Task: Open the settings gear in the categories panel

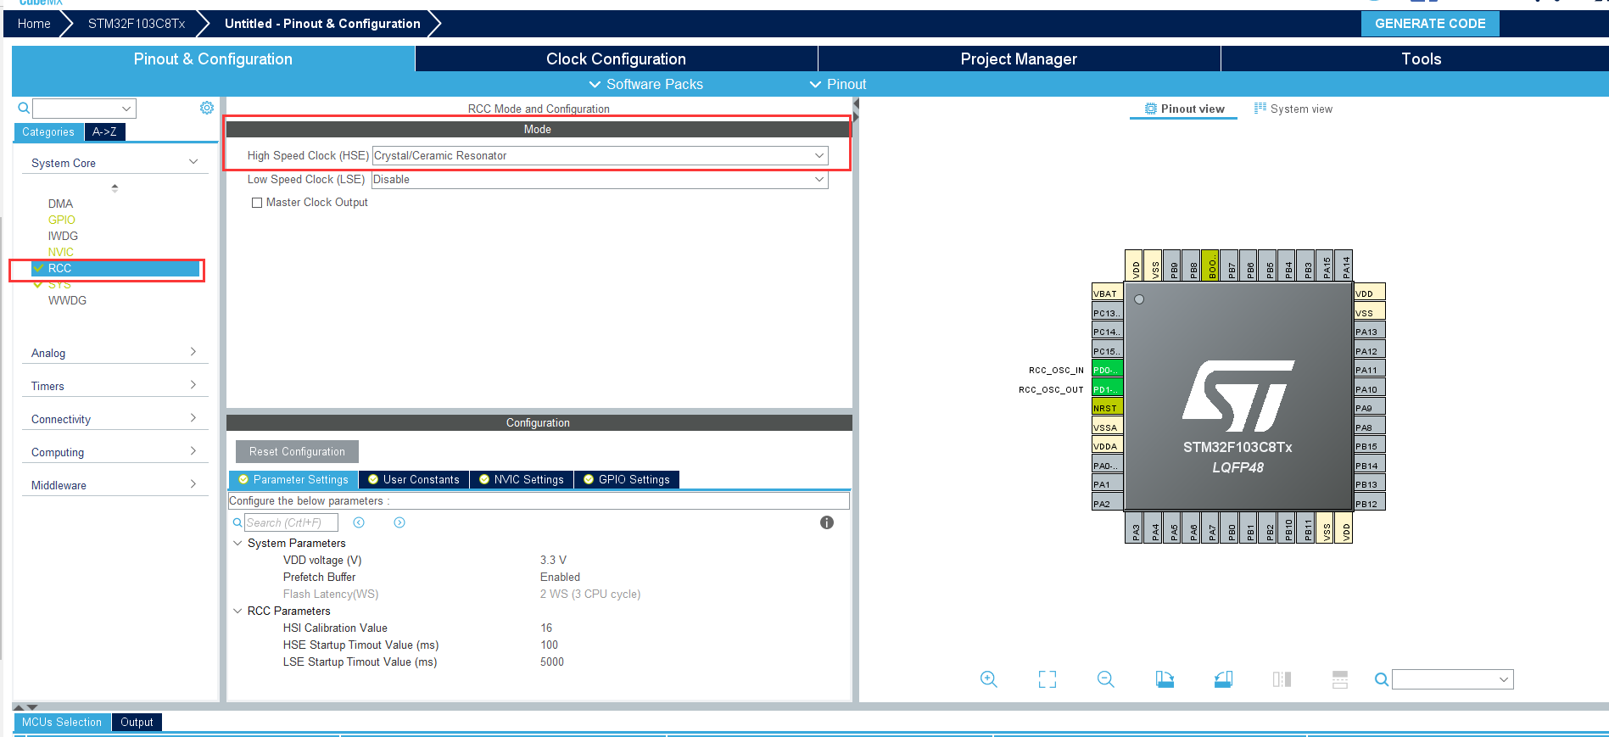Action: tap(206, 108)
